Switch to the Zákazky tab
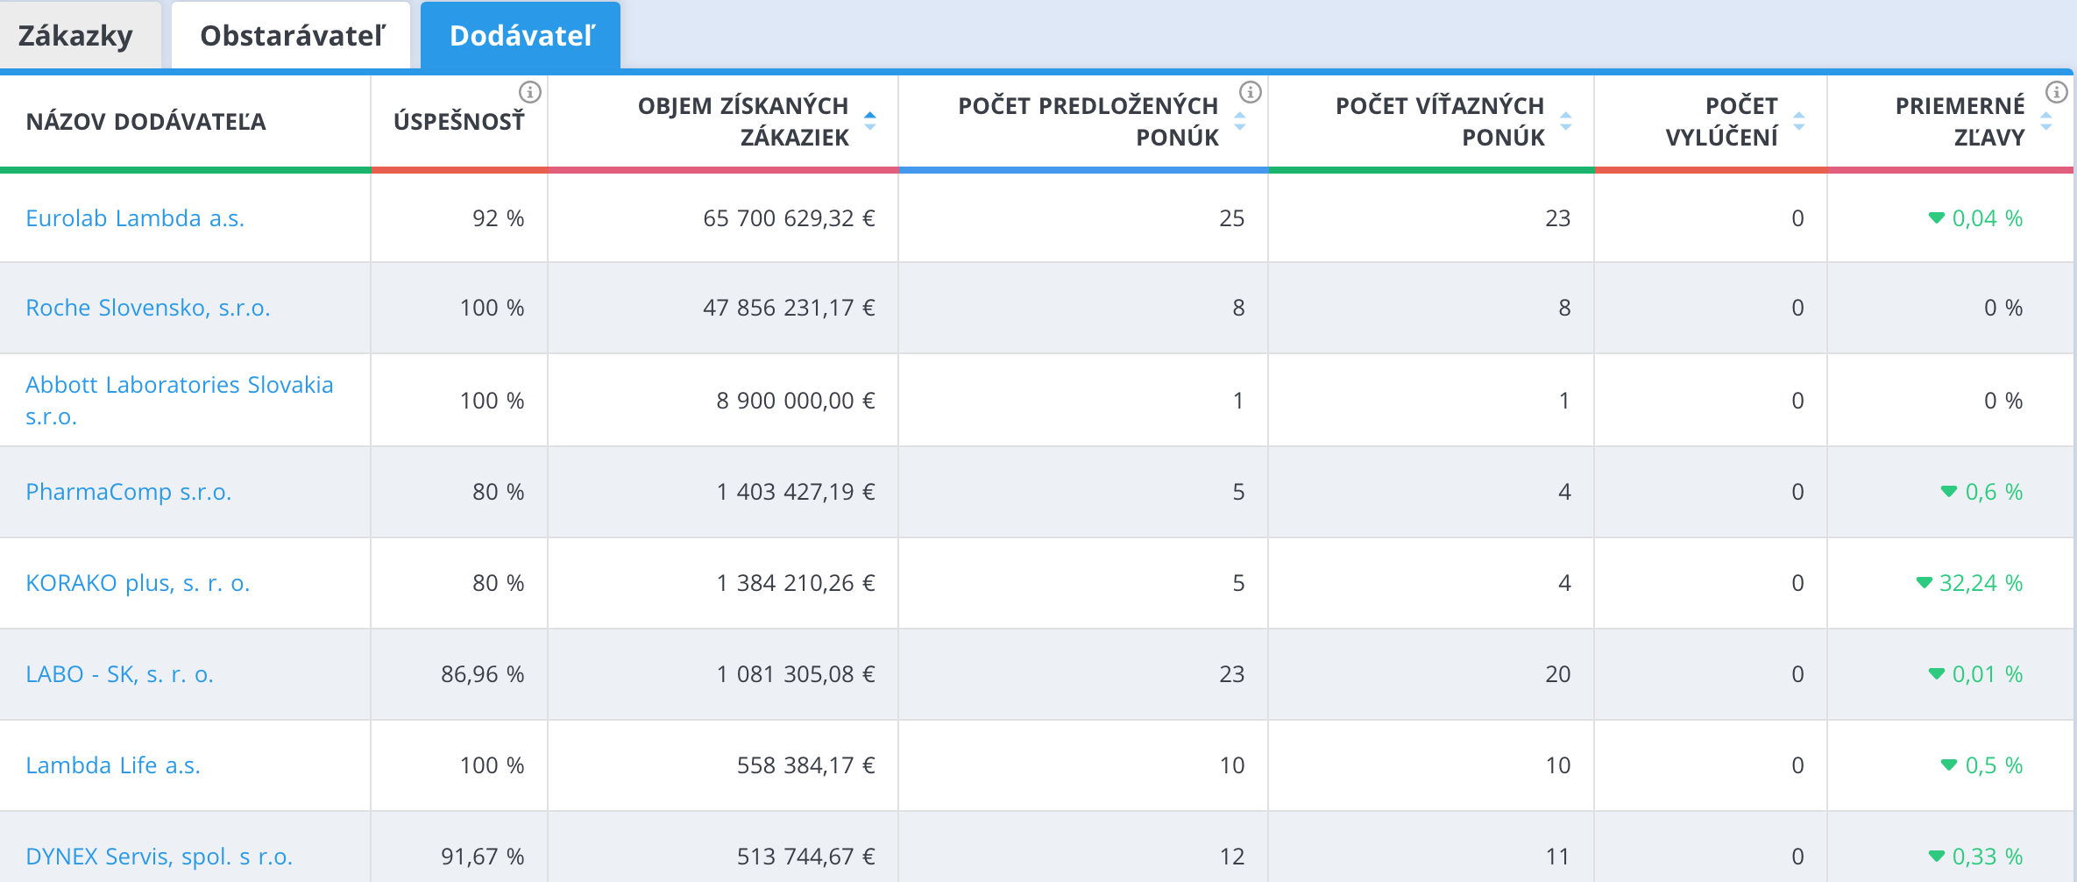This screenshot has height=882, width=2077. coord(76,36)
